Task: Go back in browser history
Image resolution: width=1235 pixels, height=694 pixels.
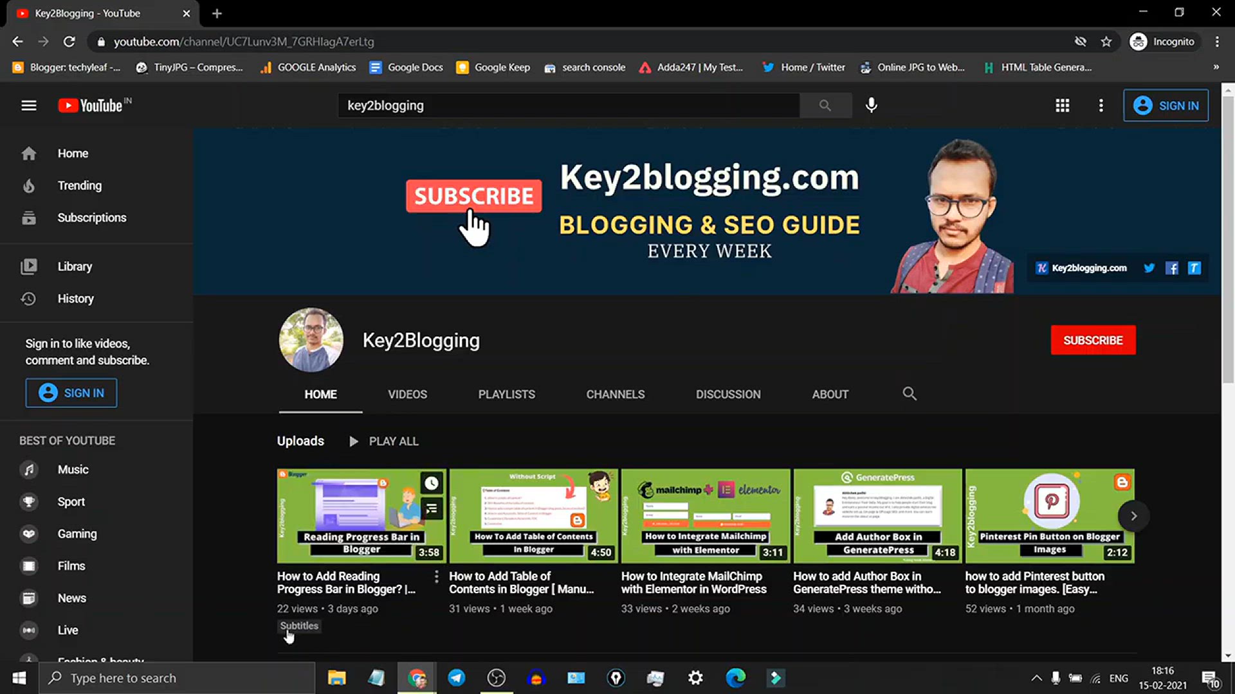Action: 17,42
